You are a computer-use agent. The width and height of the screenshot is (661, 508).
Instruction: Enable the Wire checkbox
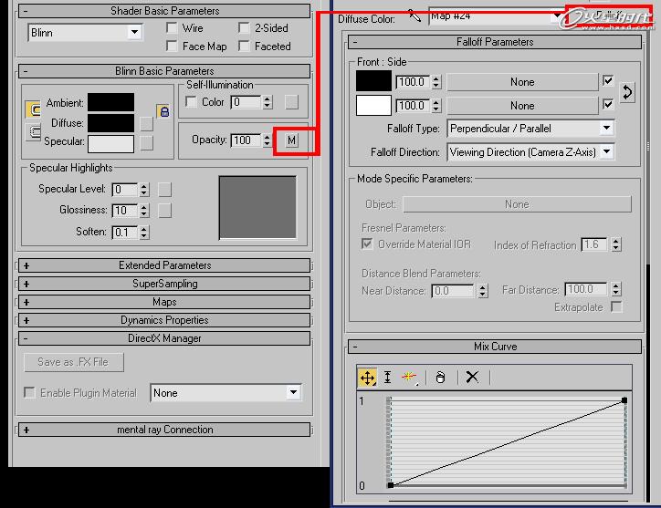click(x=172, y=27)
